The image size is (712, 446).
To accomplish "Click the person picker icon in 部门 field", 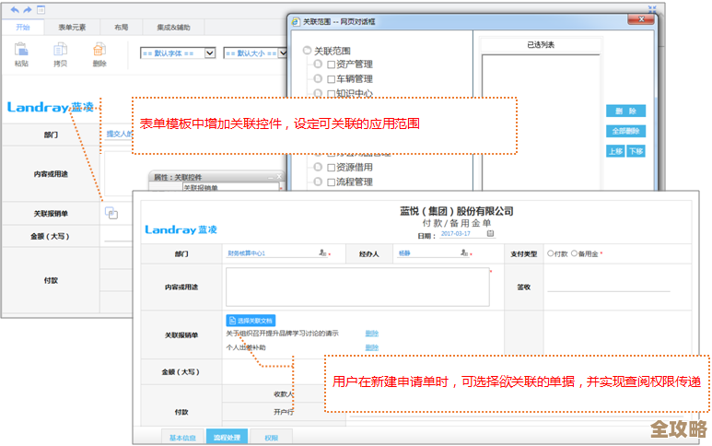I will point(322,252).
